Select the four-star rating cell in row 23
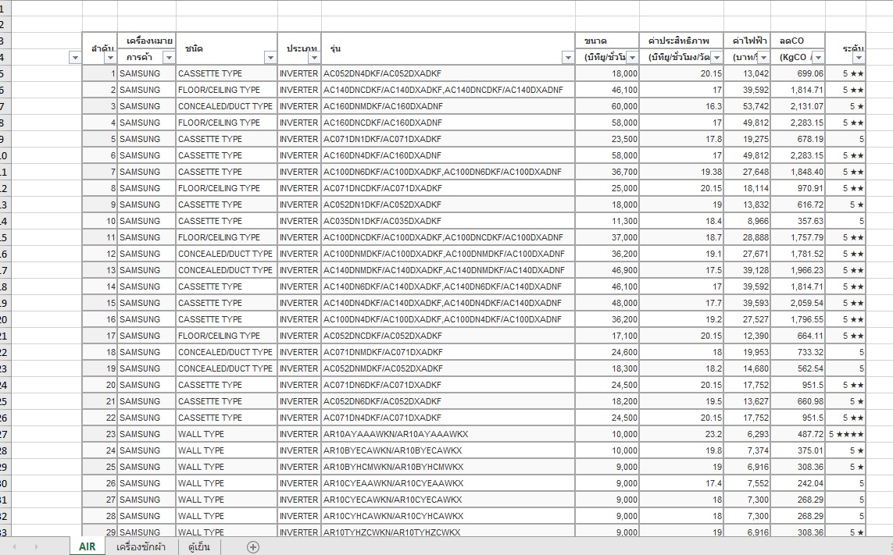Viewport: 893px width, 555px height. tap(845, 434)
